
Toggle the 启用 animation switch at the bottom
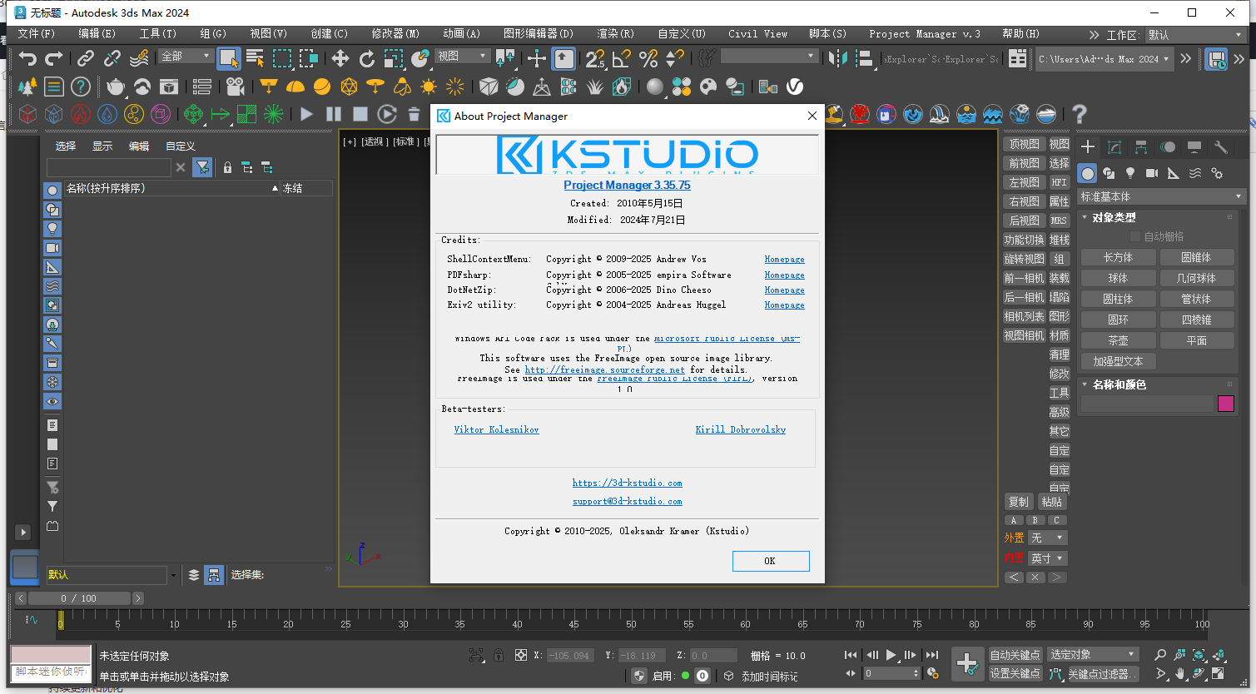[685, 676]
